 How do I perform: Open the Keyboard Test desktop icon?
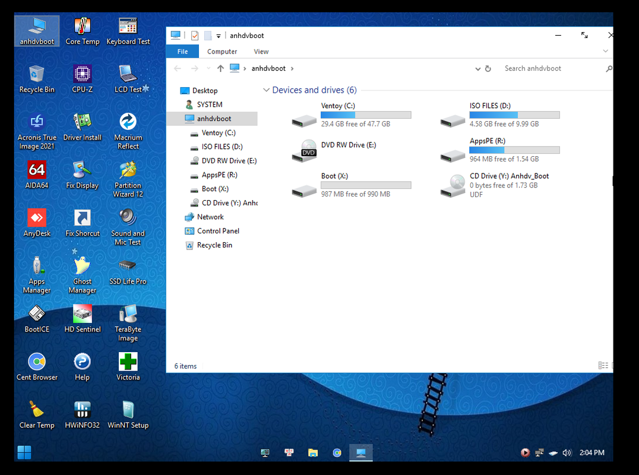coord(128,31)
